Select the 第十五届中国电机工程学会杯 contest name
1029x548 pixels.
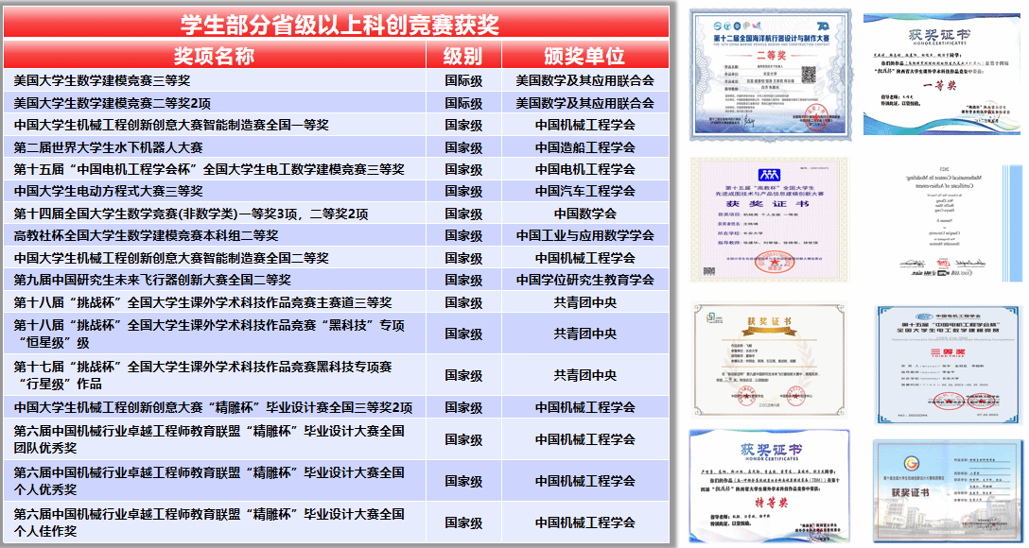point(209,169)
